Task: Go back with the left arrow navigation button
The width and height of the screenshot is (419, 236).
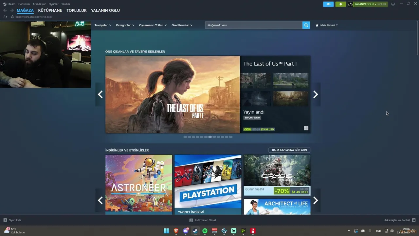Action: click(x=5, y=10)
